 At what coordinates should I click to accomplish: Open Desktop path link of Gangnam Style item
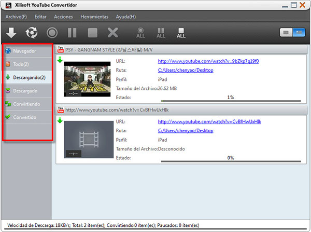[186, 70]
